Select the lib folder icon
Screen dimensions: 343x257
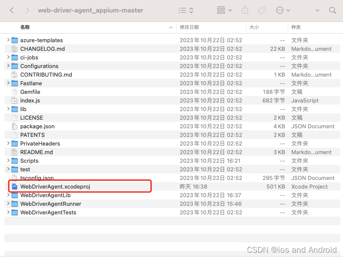15,109
